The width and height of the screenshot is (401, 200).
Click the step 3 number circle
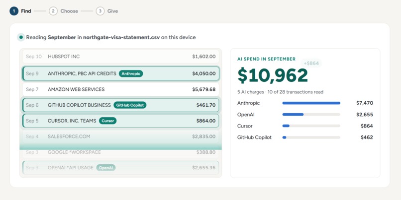(100, 11)
